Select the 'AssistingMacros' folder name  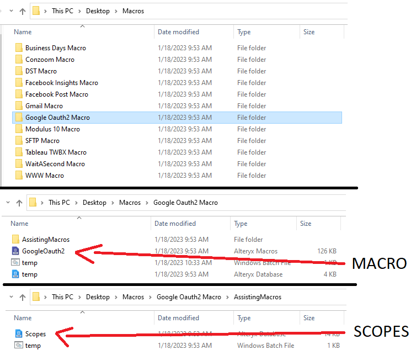pyautogui.click(x=46, y=240)
